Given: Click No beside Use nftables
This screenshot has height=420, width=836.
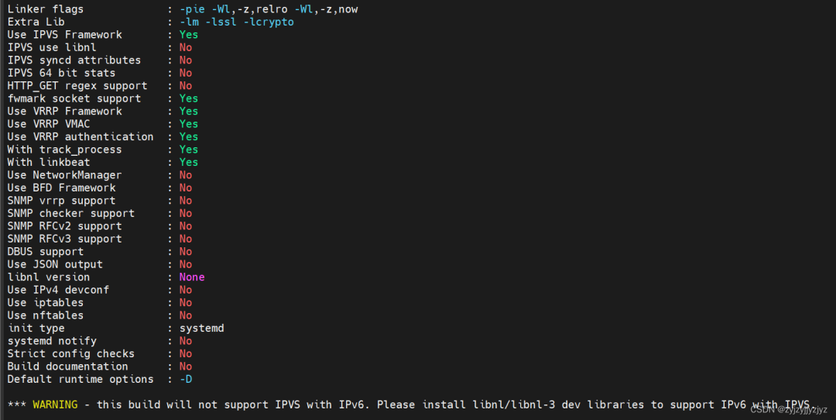Looking at the screenshot, I should [186, 315].
